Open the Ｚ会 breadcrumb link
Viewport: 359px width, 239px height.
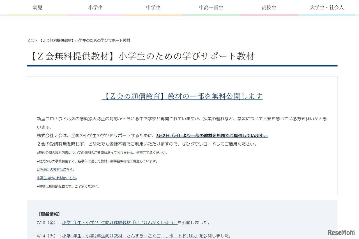[30, 40]
